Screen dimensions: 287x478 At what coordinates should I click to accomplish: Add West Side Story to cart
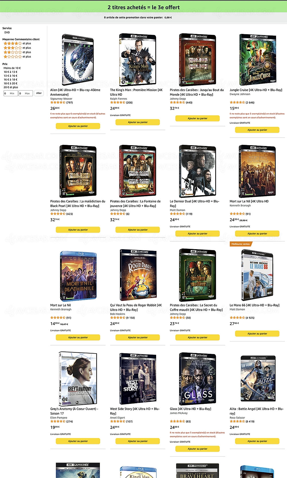pos(138,441)
